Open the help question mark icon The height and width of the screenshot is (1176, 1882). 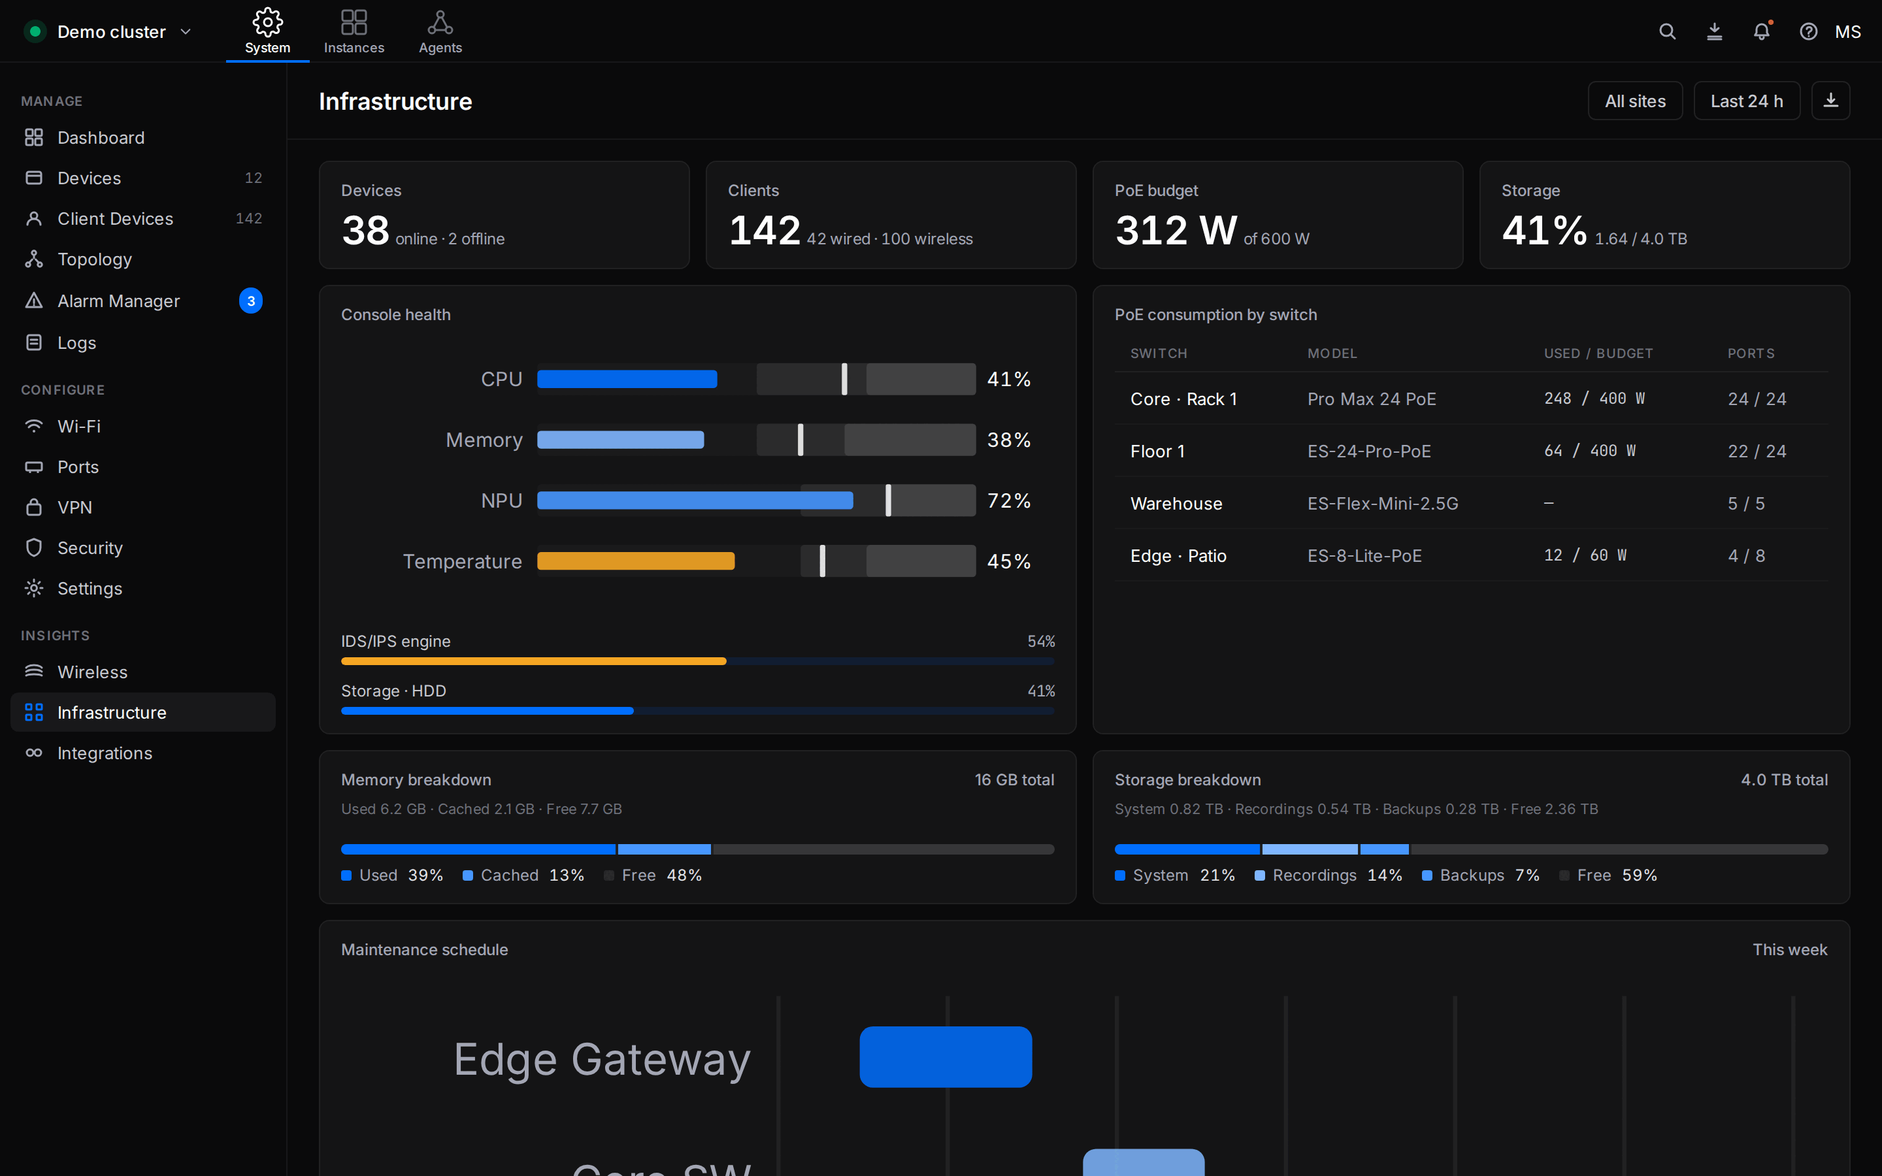[x=1809, y=31]
